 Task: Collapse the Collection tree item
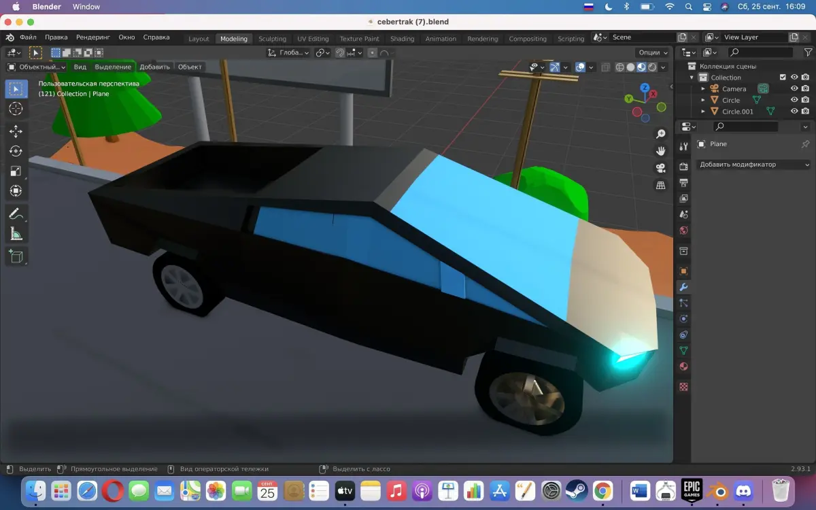[692, 78]
